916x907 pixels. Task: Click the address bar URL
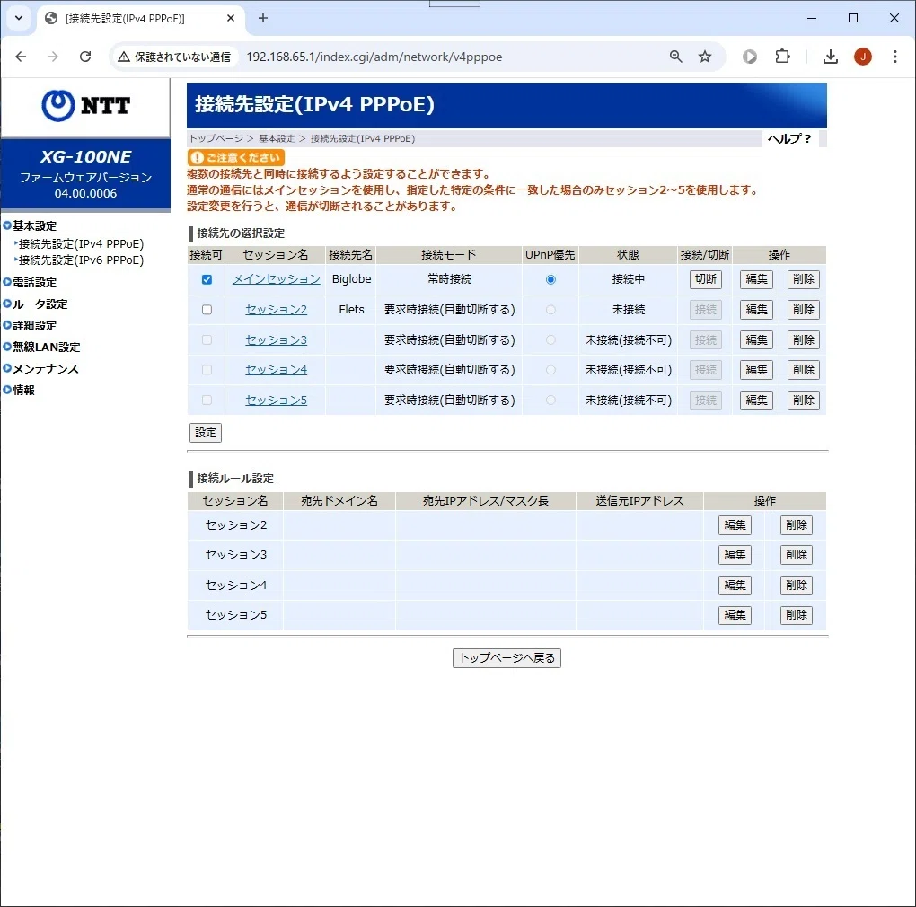374,57
